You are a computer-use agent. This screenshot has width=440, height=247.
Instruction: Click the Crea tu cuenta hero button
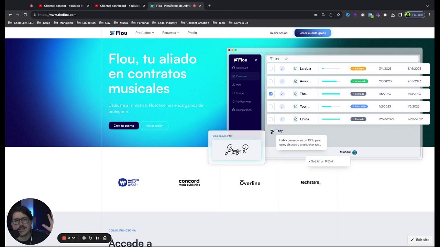(124, 126)
